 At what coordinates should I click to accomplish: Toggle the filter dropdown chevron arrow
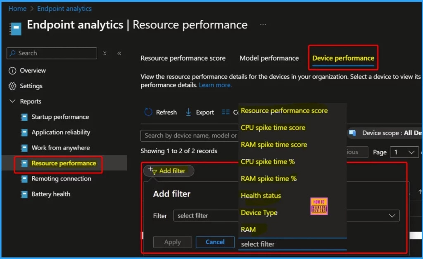pos(392,216)
